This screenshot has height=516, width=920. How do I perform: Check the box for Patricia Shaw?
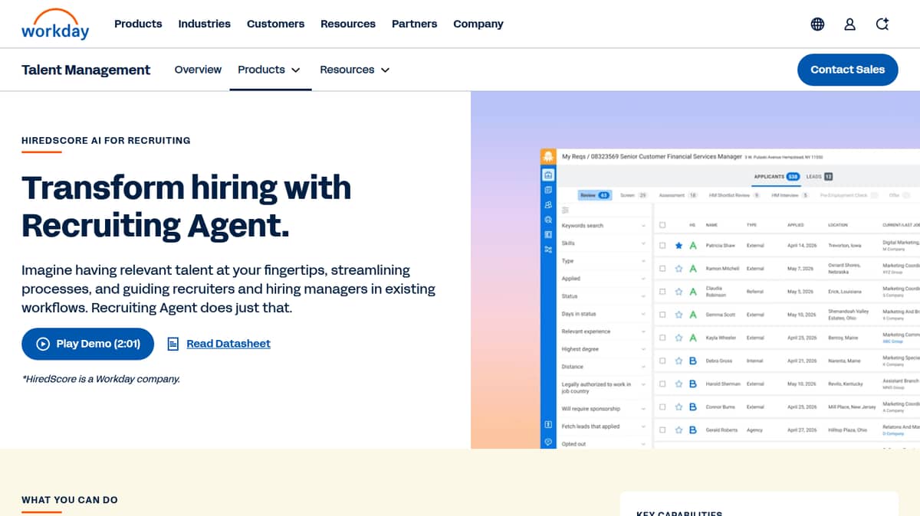pos(662,246)
